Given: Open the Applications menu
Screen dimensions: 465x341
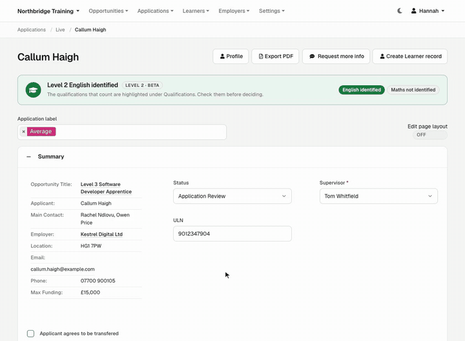Looking at the screenshot, I should click(x=155, y=11).
